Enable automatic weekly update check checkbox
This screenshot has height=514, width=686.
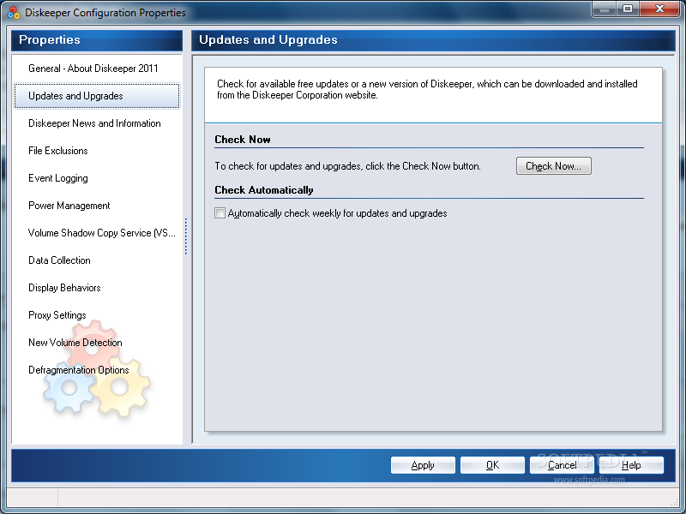point(220,213)
